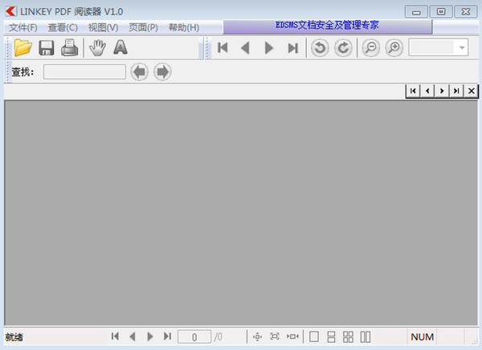Select the text selection tool (A)
The width and height of the screenshot is (482, 350).
tap(120, 48)
